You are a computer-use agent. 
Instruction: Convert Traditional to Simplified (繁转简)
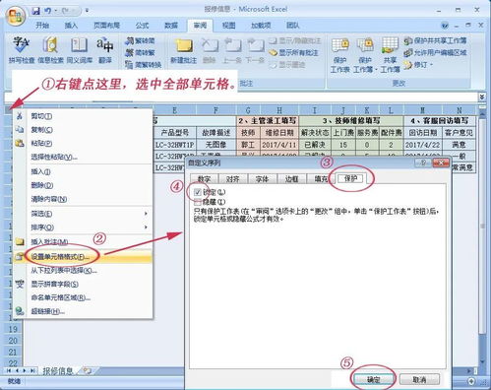tap(140, 41)
